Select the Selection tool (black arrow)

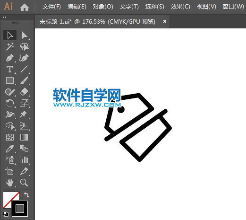10,35
